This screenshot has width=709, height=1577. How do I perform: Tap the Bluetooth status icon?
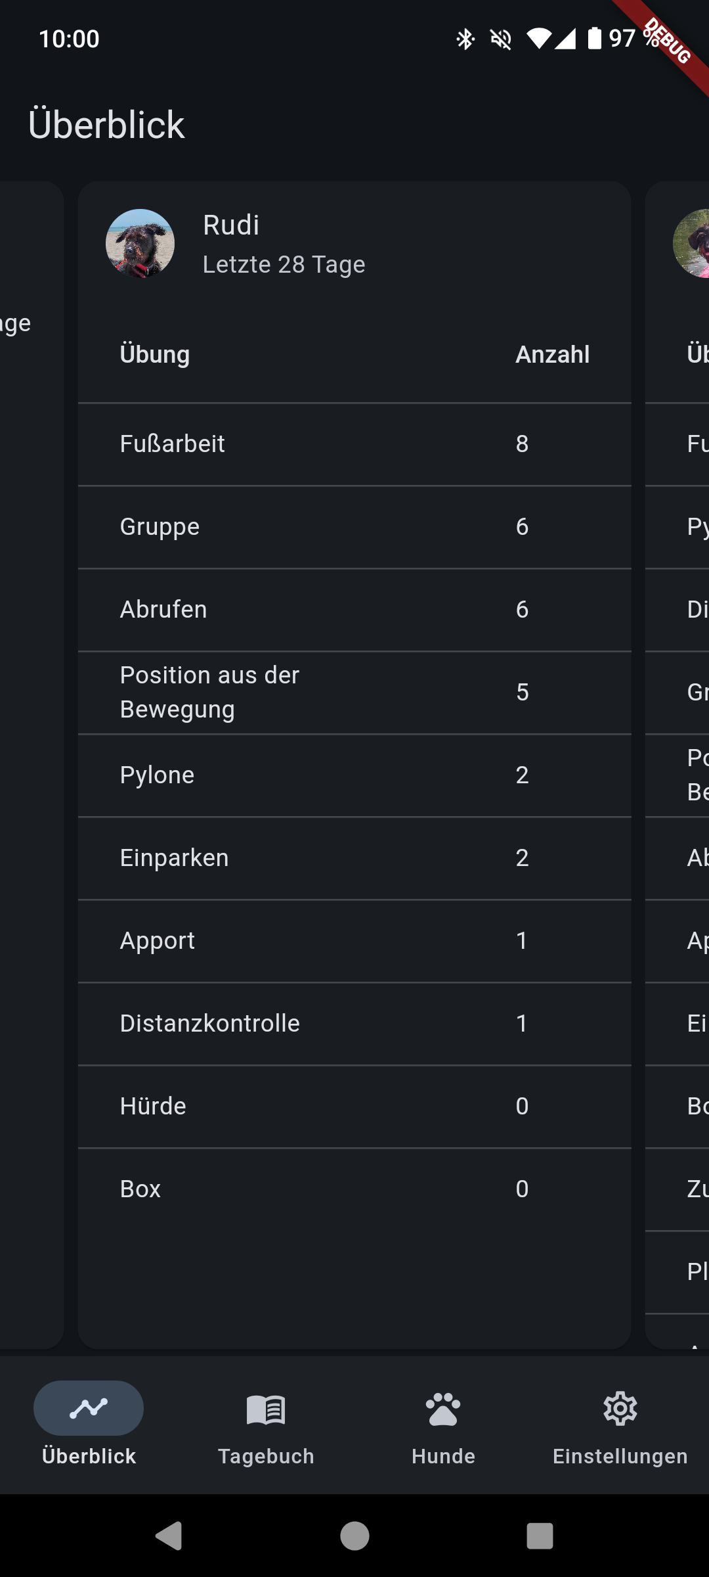465,39
